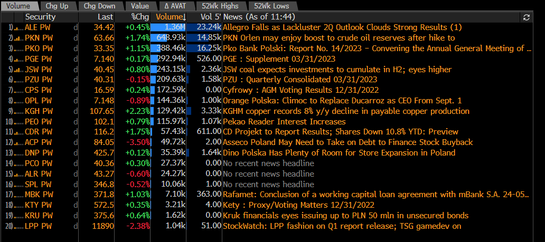The width and height of the screenshot is (545, 242).
Task: Open Pko Bank Polski Report No. 14/2023 headline
Action: 377,49
